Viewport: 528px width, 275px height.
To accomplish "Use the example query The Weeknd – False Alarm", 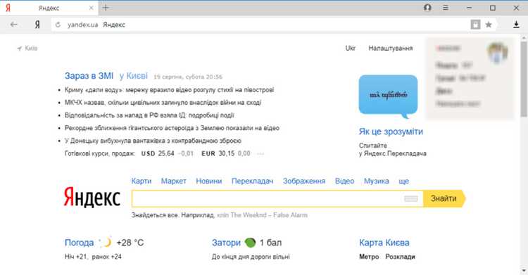I will pyautogui.click(x=263, y=215).
